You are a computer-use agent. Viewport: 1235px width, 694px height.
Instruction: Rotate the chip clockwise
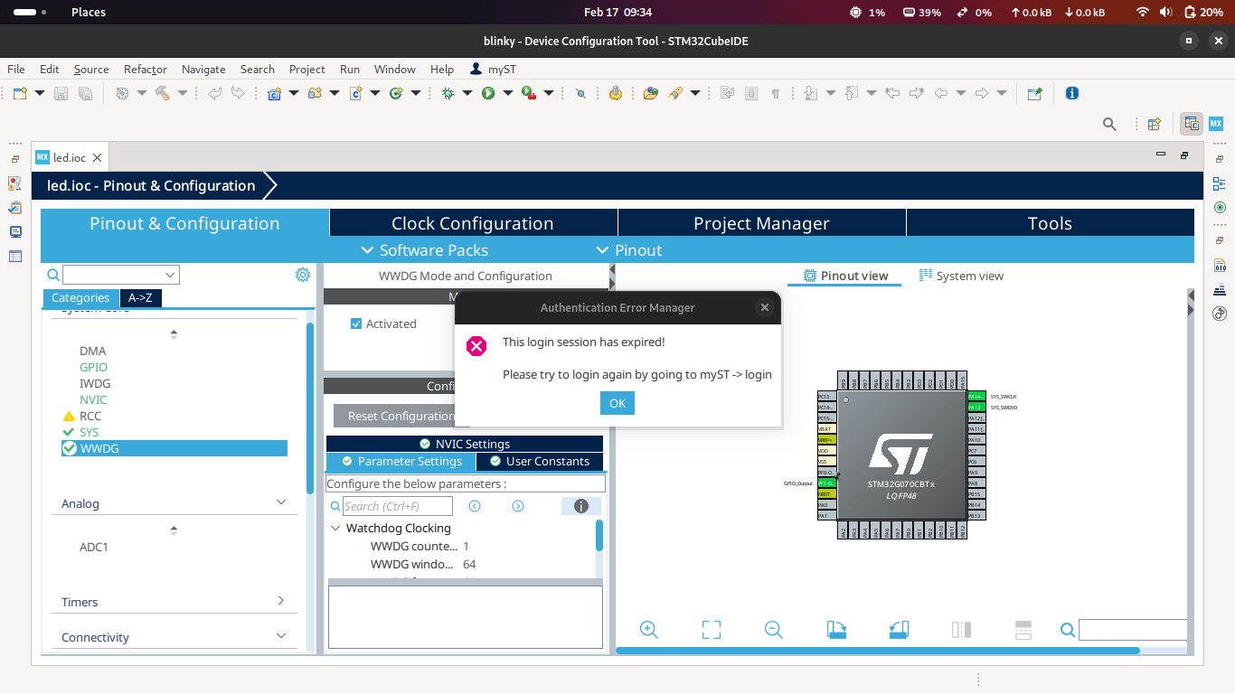coord(835,629)
